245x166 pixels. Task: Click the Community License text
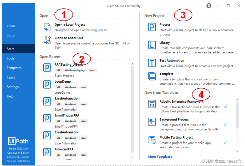click(18, 157)
